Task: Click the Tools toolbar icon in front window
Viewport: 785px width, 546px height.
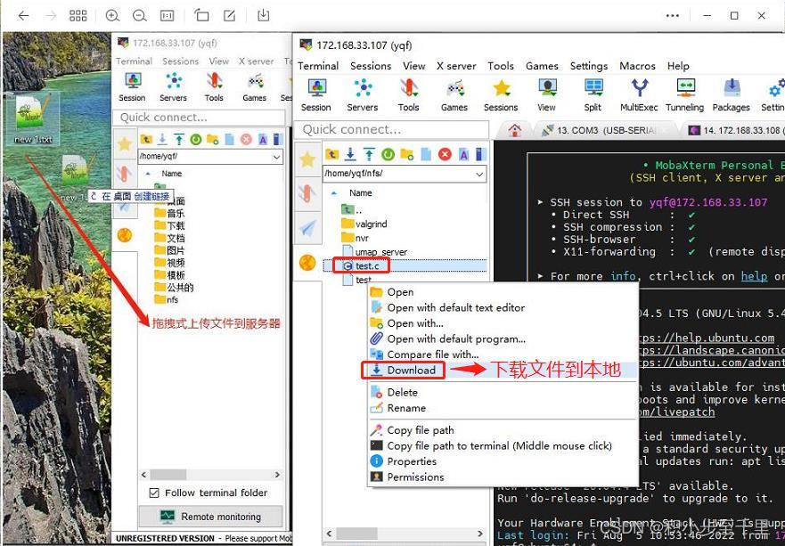Action: pos(408,94)
